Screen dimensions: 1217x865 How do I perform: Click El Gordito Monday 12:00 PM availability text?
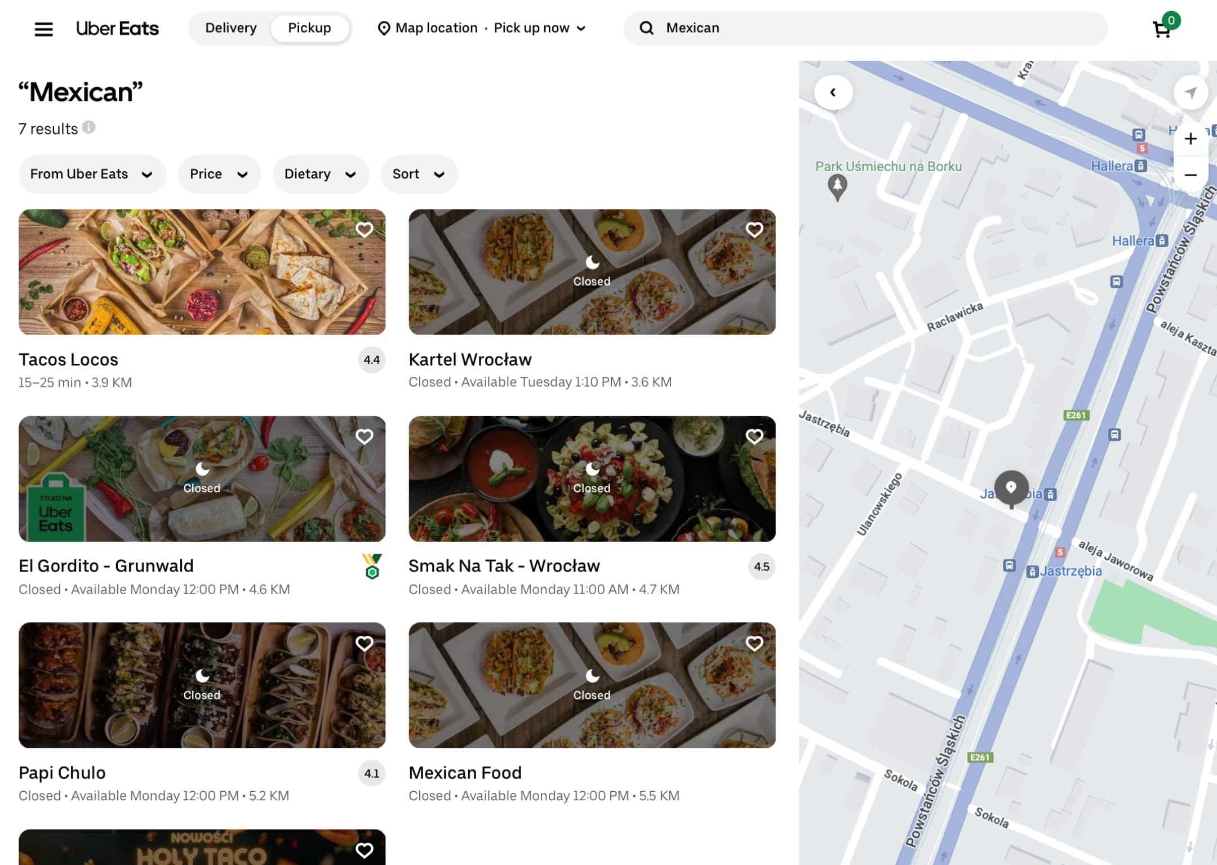coord(154,589)
